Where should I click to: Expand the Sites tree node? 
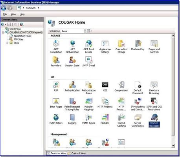tap(7, 43)
